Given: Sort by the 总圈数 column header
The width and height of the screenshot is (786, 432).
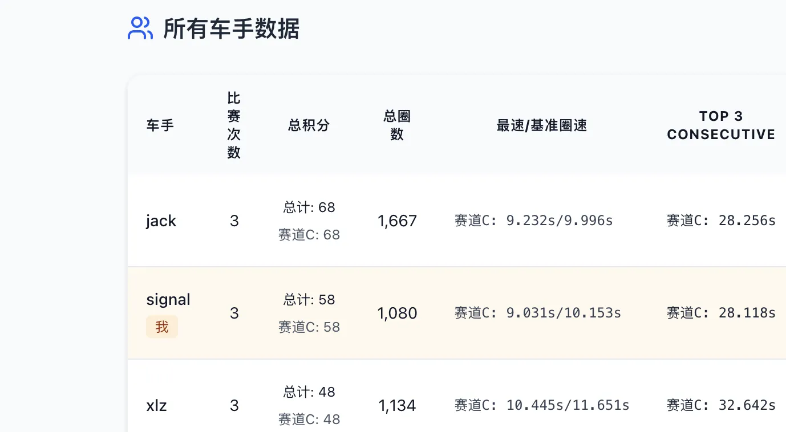Looking at the screenshot, I should 396,125.
